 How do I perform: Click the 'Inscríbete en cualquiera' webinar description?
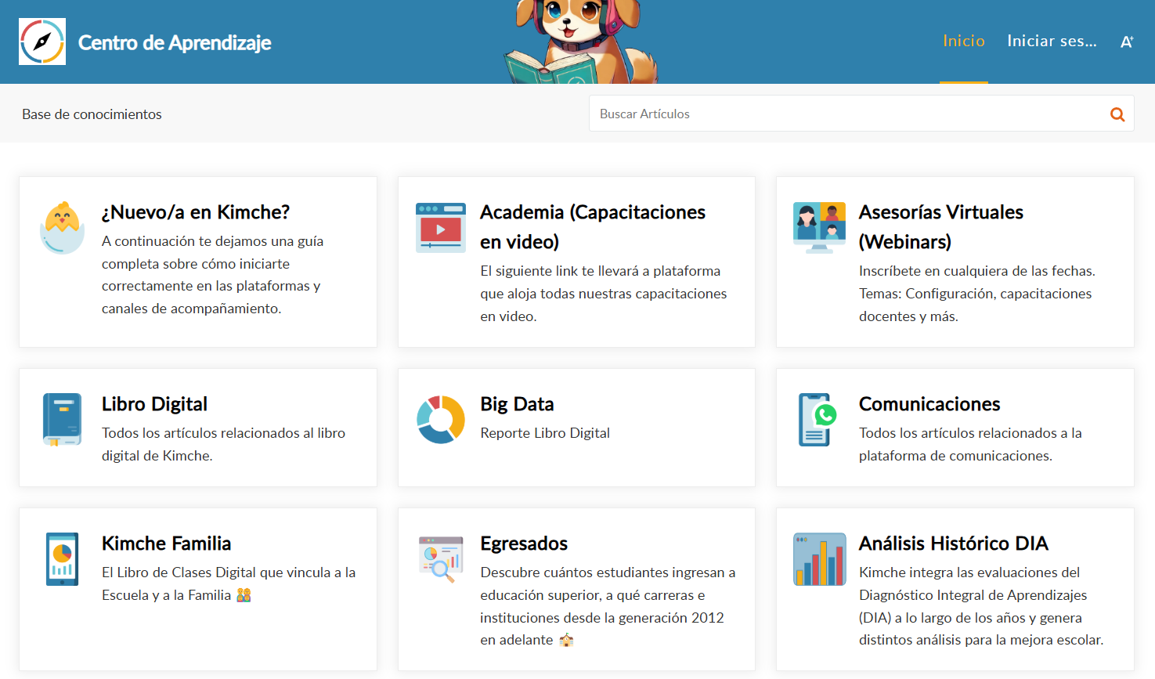pyautogui.click(x=977, y=294)
